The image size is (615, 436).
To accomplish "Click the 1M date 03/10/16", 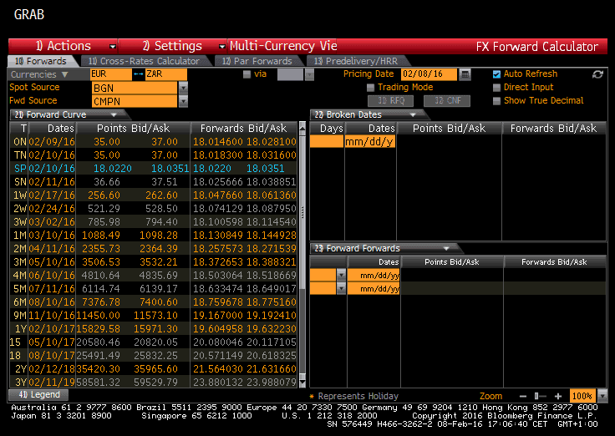I will (51, 236).
